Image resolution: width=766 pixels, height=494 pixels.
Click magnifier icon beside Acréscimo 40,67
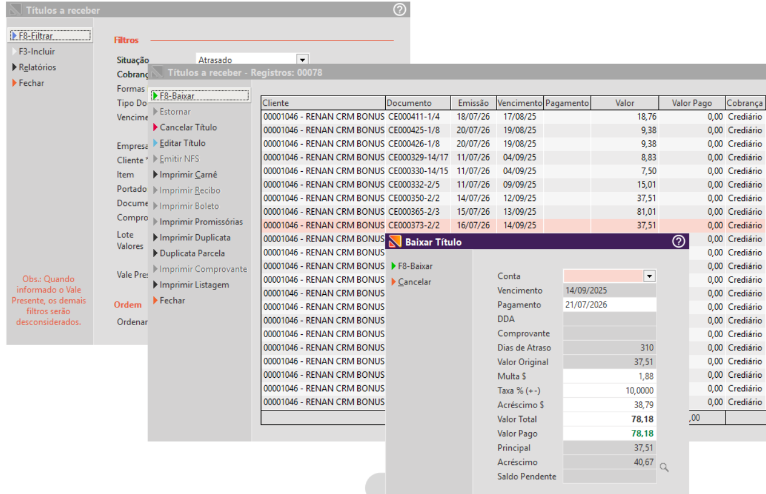(x=664, y=467)
